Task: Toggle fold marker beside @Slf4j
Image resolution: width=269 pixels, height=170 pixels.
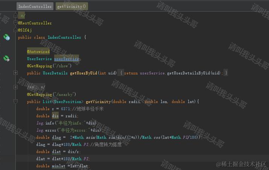Action: click(15, 30)
